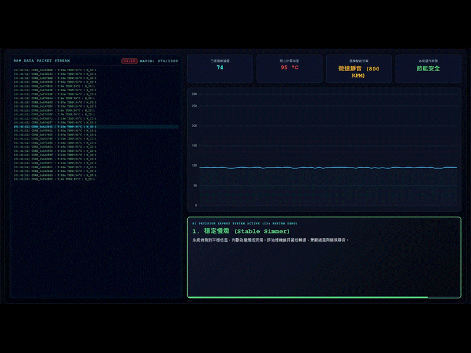
Task: Select the first packet row in the stream
Action: pyautogui.click(x=55, y=70)
